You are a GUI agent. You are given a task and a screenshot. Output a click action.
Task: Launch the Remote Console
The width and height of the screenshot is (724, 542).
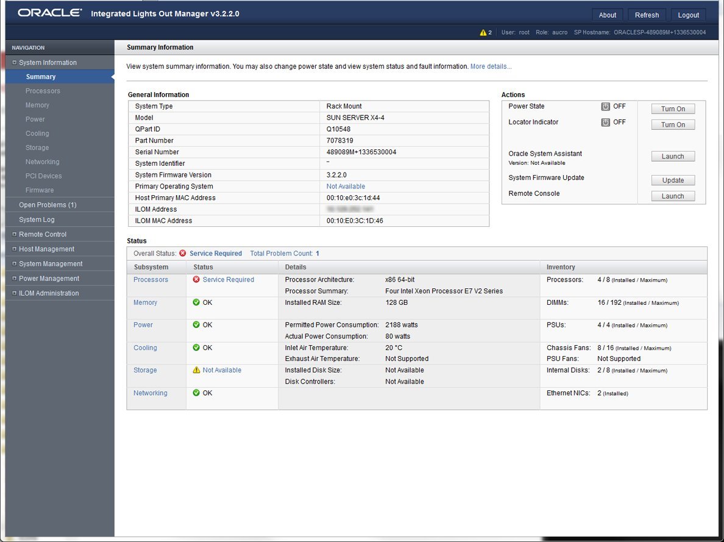pos(673,196)
